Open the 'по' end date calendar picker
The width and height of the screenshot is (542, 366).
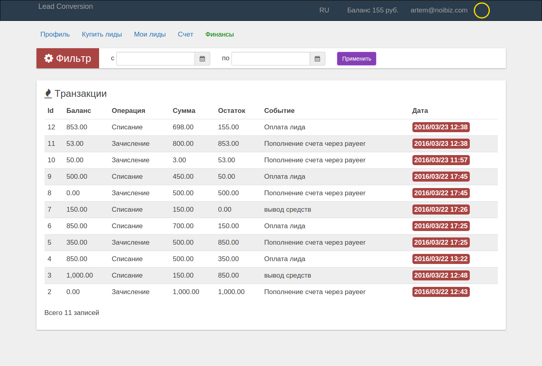(317, 59)
